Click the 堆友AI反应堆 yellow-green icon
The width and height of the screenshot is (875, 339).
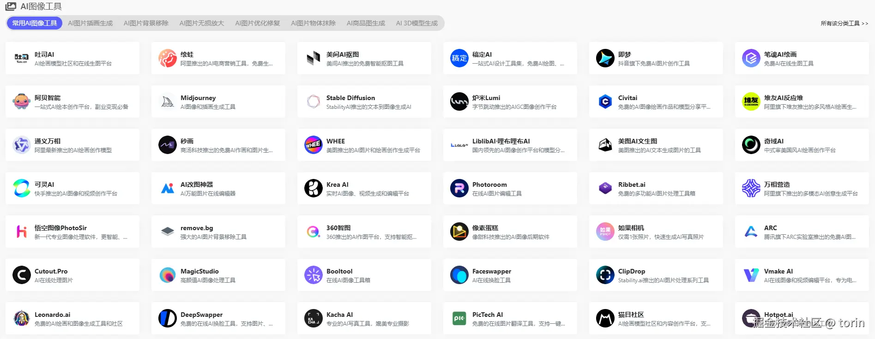click(751, 101)
